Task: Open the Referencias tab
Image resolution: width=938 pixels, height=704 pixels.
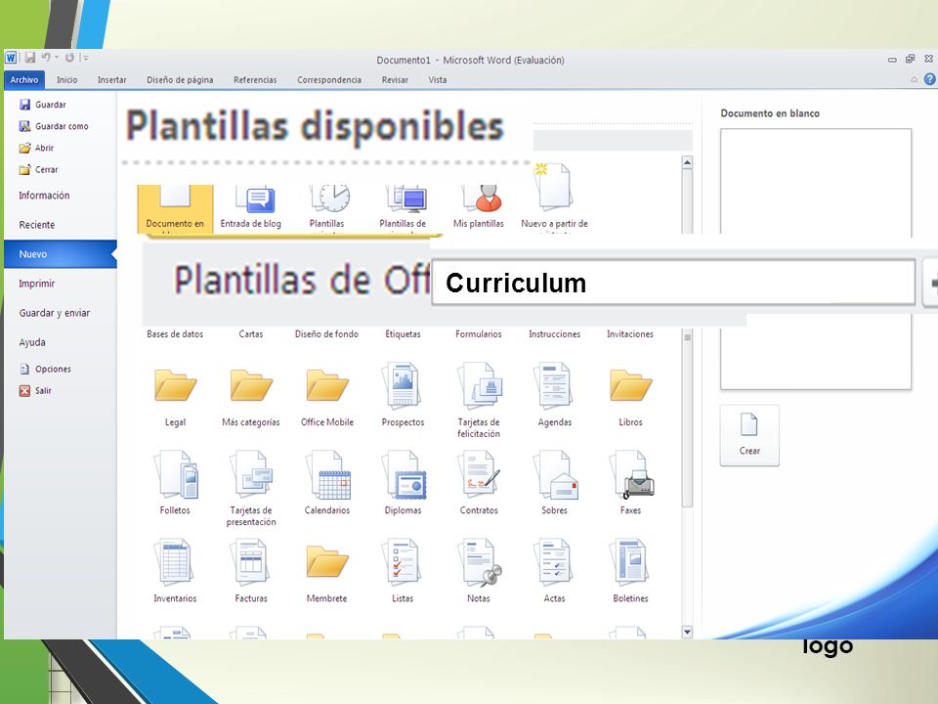Action: coord(255,79)
